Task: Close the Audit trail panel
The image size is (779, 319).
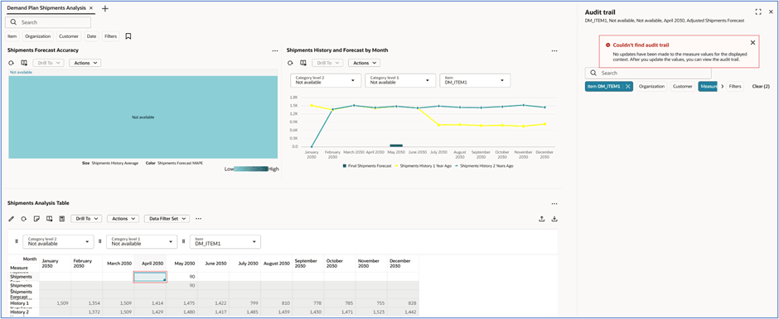Action: click(x=771, y=12)
